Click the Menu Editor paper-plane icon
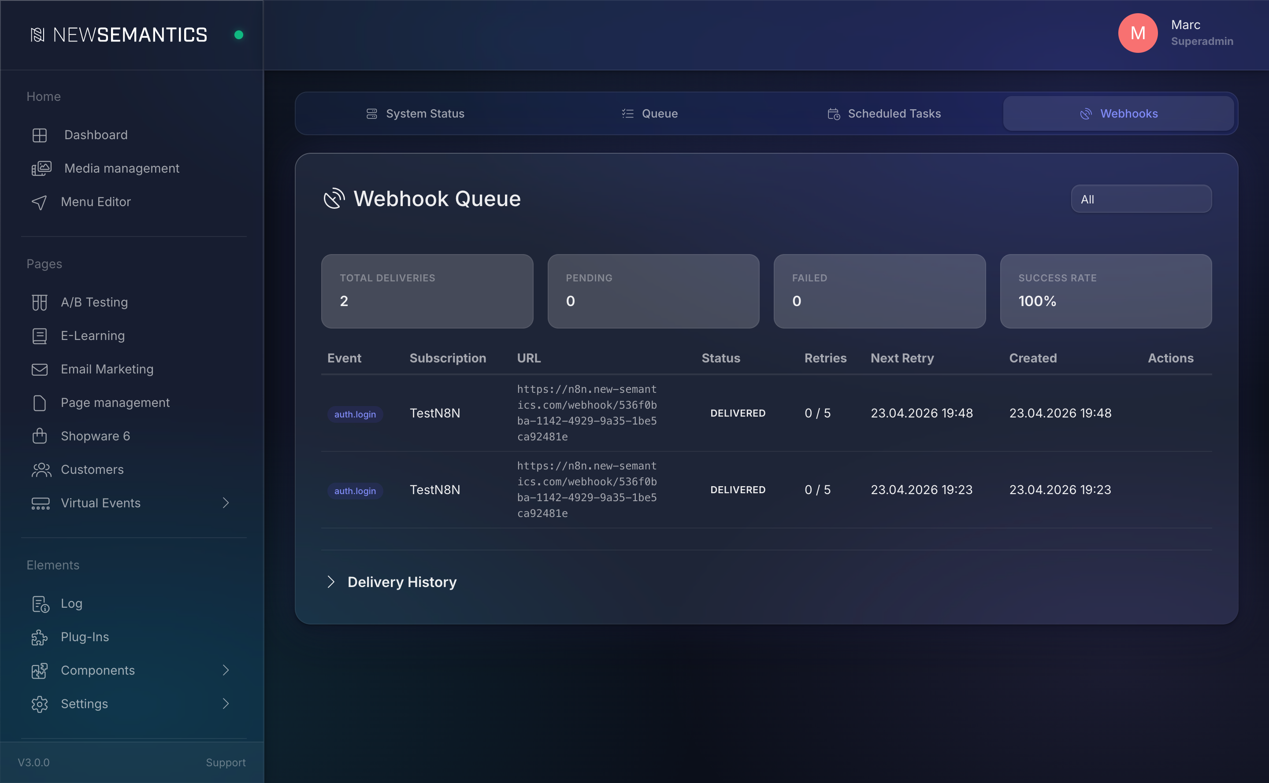The width and height of the screenshot is (1269, 783). coord(39,202)
